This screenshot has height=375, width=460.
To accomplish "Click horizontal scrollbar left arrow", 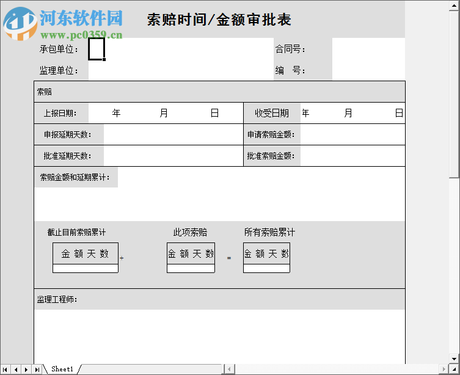I will tap(230, 369).
